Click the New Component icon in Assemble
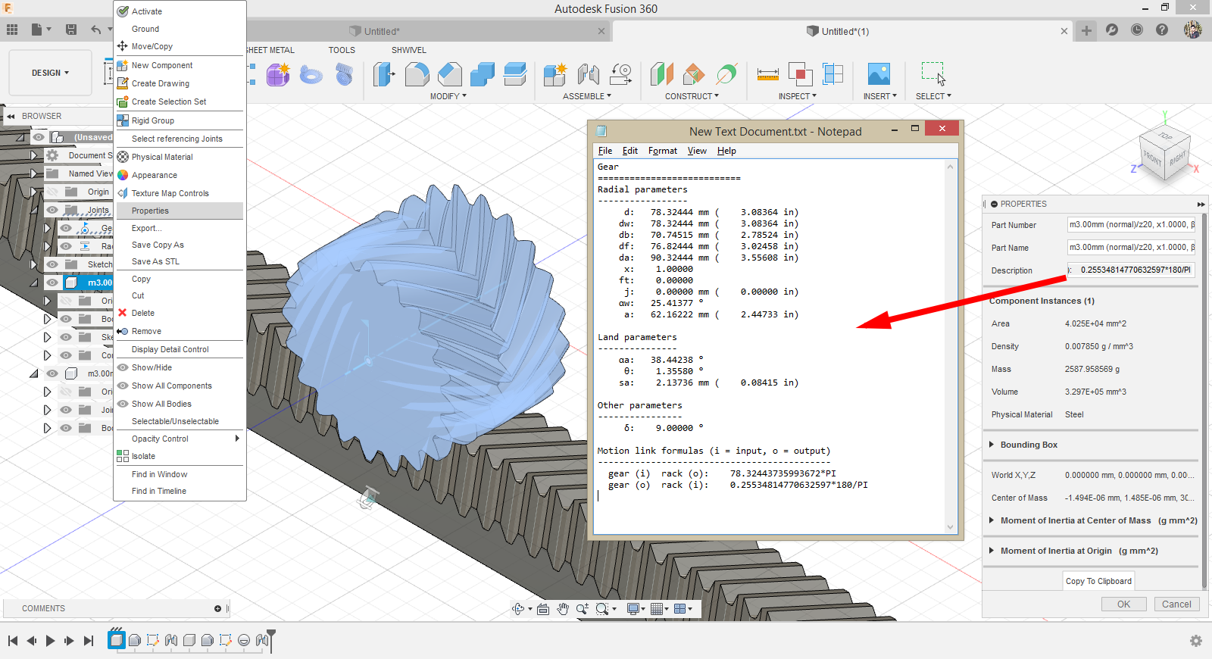1212x659 pixels. (555, 74)
